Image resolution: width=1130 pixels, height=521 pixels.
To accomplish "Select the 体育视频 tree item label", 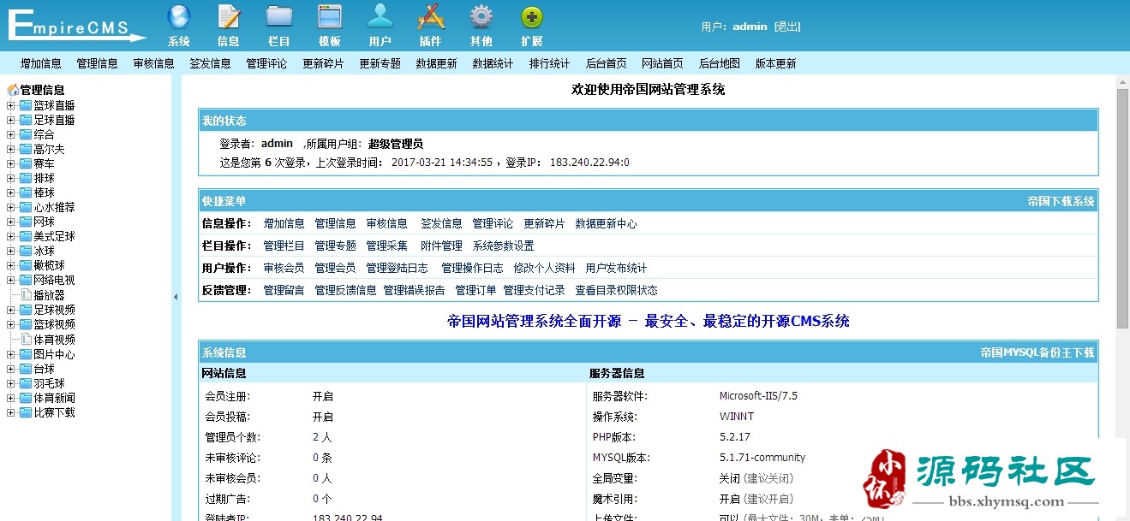I will (x=55, y=339).
